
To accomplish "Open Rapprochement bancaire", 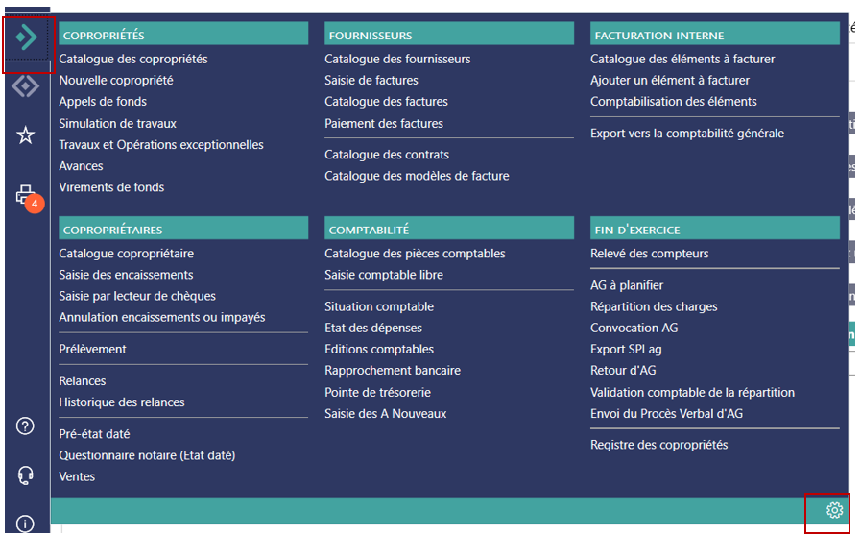I will click(392, 371).
